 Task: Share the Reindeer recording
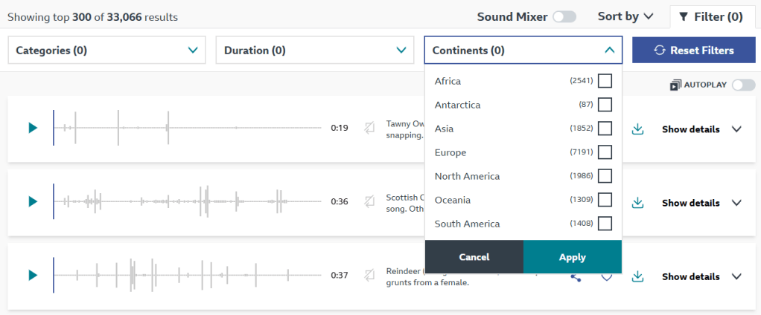576,278
